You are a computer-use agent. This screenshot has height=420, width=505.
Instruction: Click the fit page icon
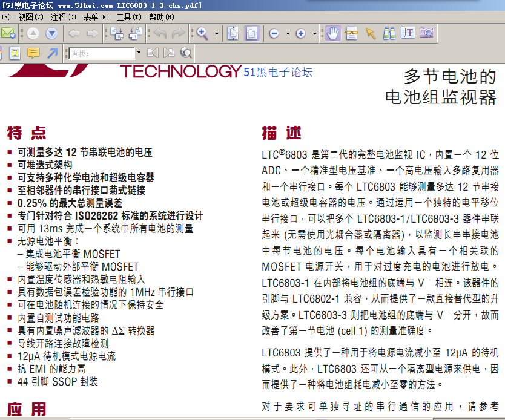[x=233, y=33]
